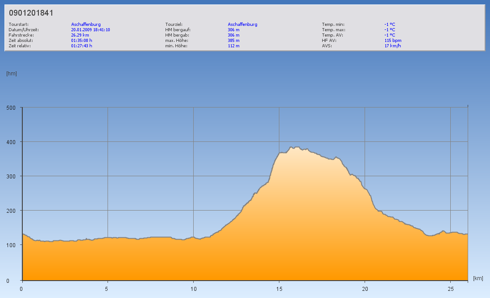Click the max. Höhe value 385 m
The width and height of the screenshot is (490, 298).
[x=234, y=40]
